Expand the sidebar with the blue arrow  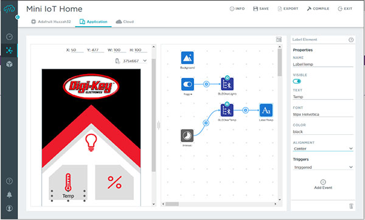18,17
